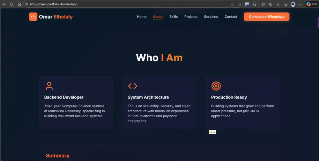This screenshot has height=161, width=319.
Task: Click the Contact on WhatsApp button
Action: pos(266,17)
